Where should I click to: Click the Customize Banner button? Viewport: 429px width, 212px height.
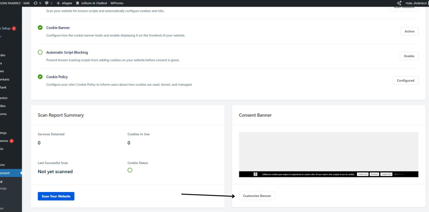tap(257, 196)
